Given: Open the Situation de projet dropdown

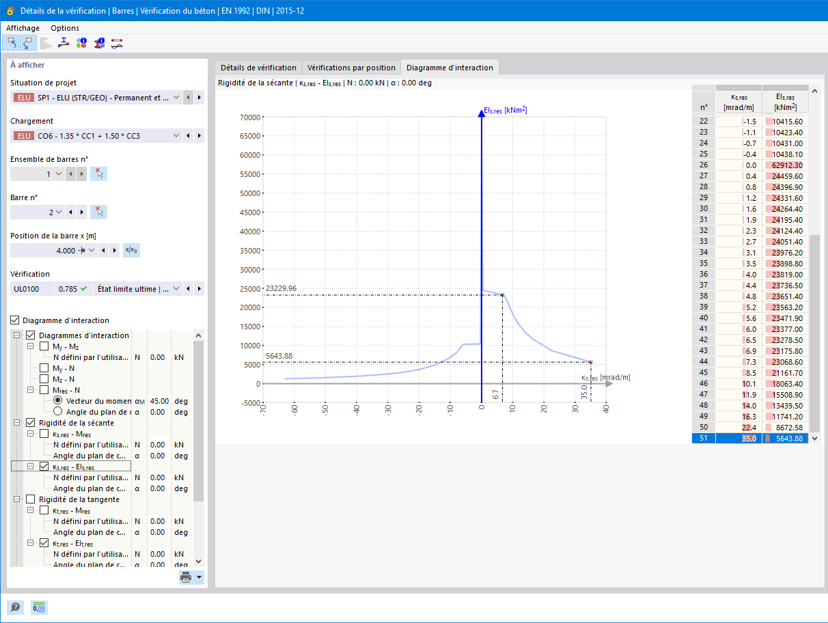Looking at the screenshot, I should [x=176, y=98].
